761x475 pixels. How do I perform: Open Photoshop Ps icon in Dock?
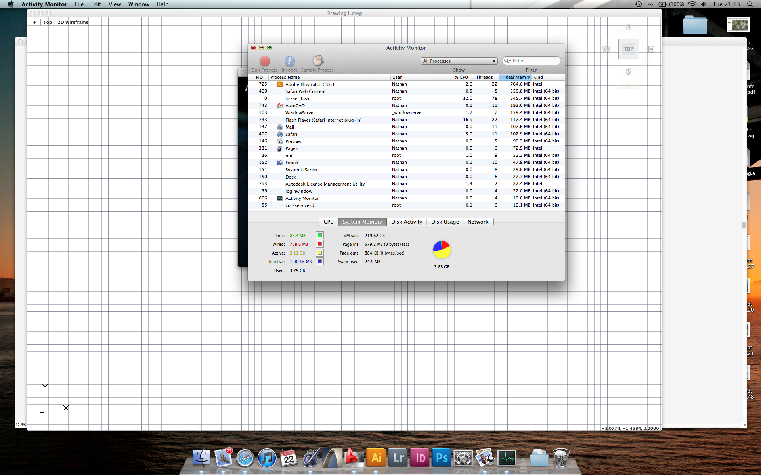click(x=442, y=458)
